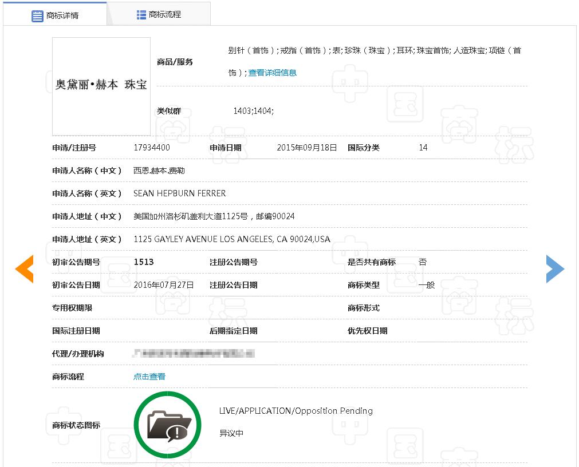
Task: Switch to the 商标流程 tab
Action: coord(159,15)
